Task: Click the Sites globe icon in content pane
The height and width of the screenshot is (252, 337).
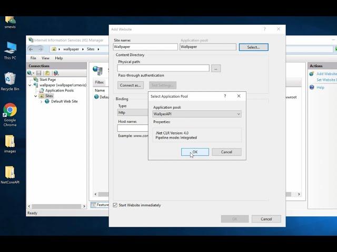Action: (98, 70)
